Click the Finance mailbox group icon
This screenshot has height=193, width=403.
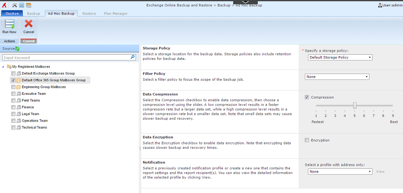coord(19,107)
